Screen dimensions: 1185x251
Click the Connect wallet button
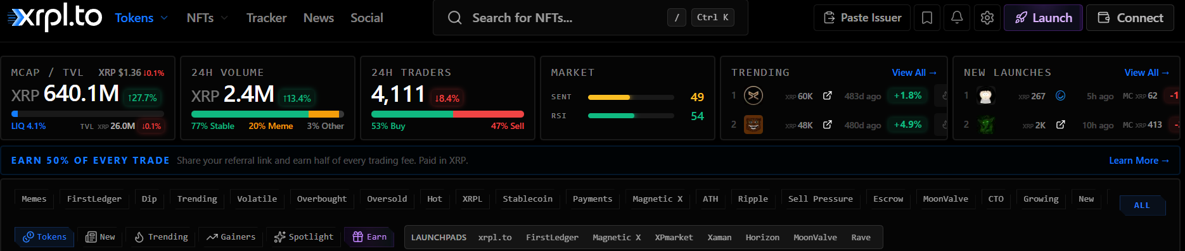(1131, 18)
